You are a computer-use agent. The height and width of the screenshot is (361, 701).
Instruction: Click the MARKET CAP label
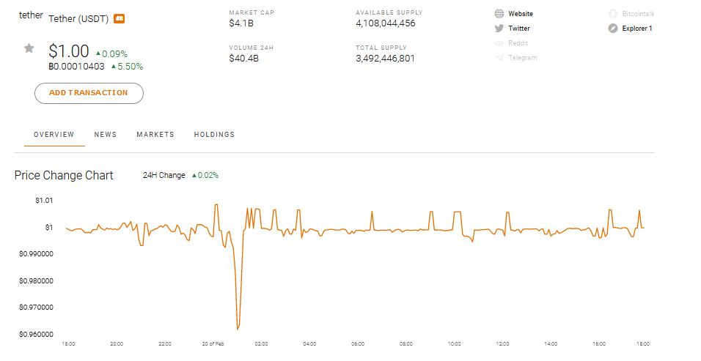tap(252, 12)
